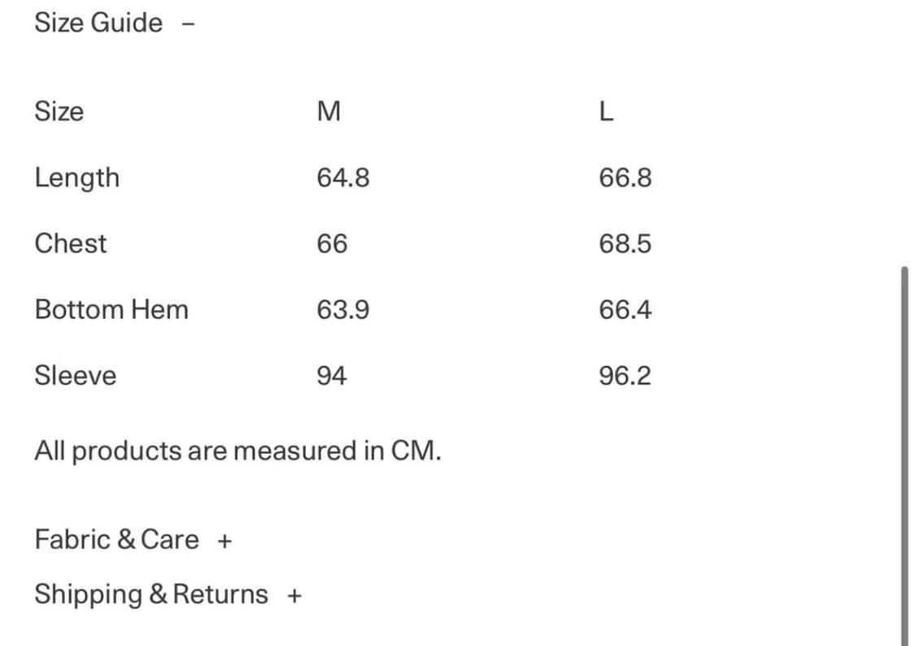Click the Size Guide heading text
This screenshot has width=915, height=646.
click(98, 23)
